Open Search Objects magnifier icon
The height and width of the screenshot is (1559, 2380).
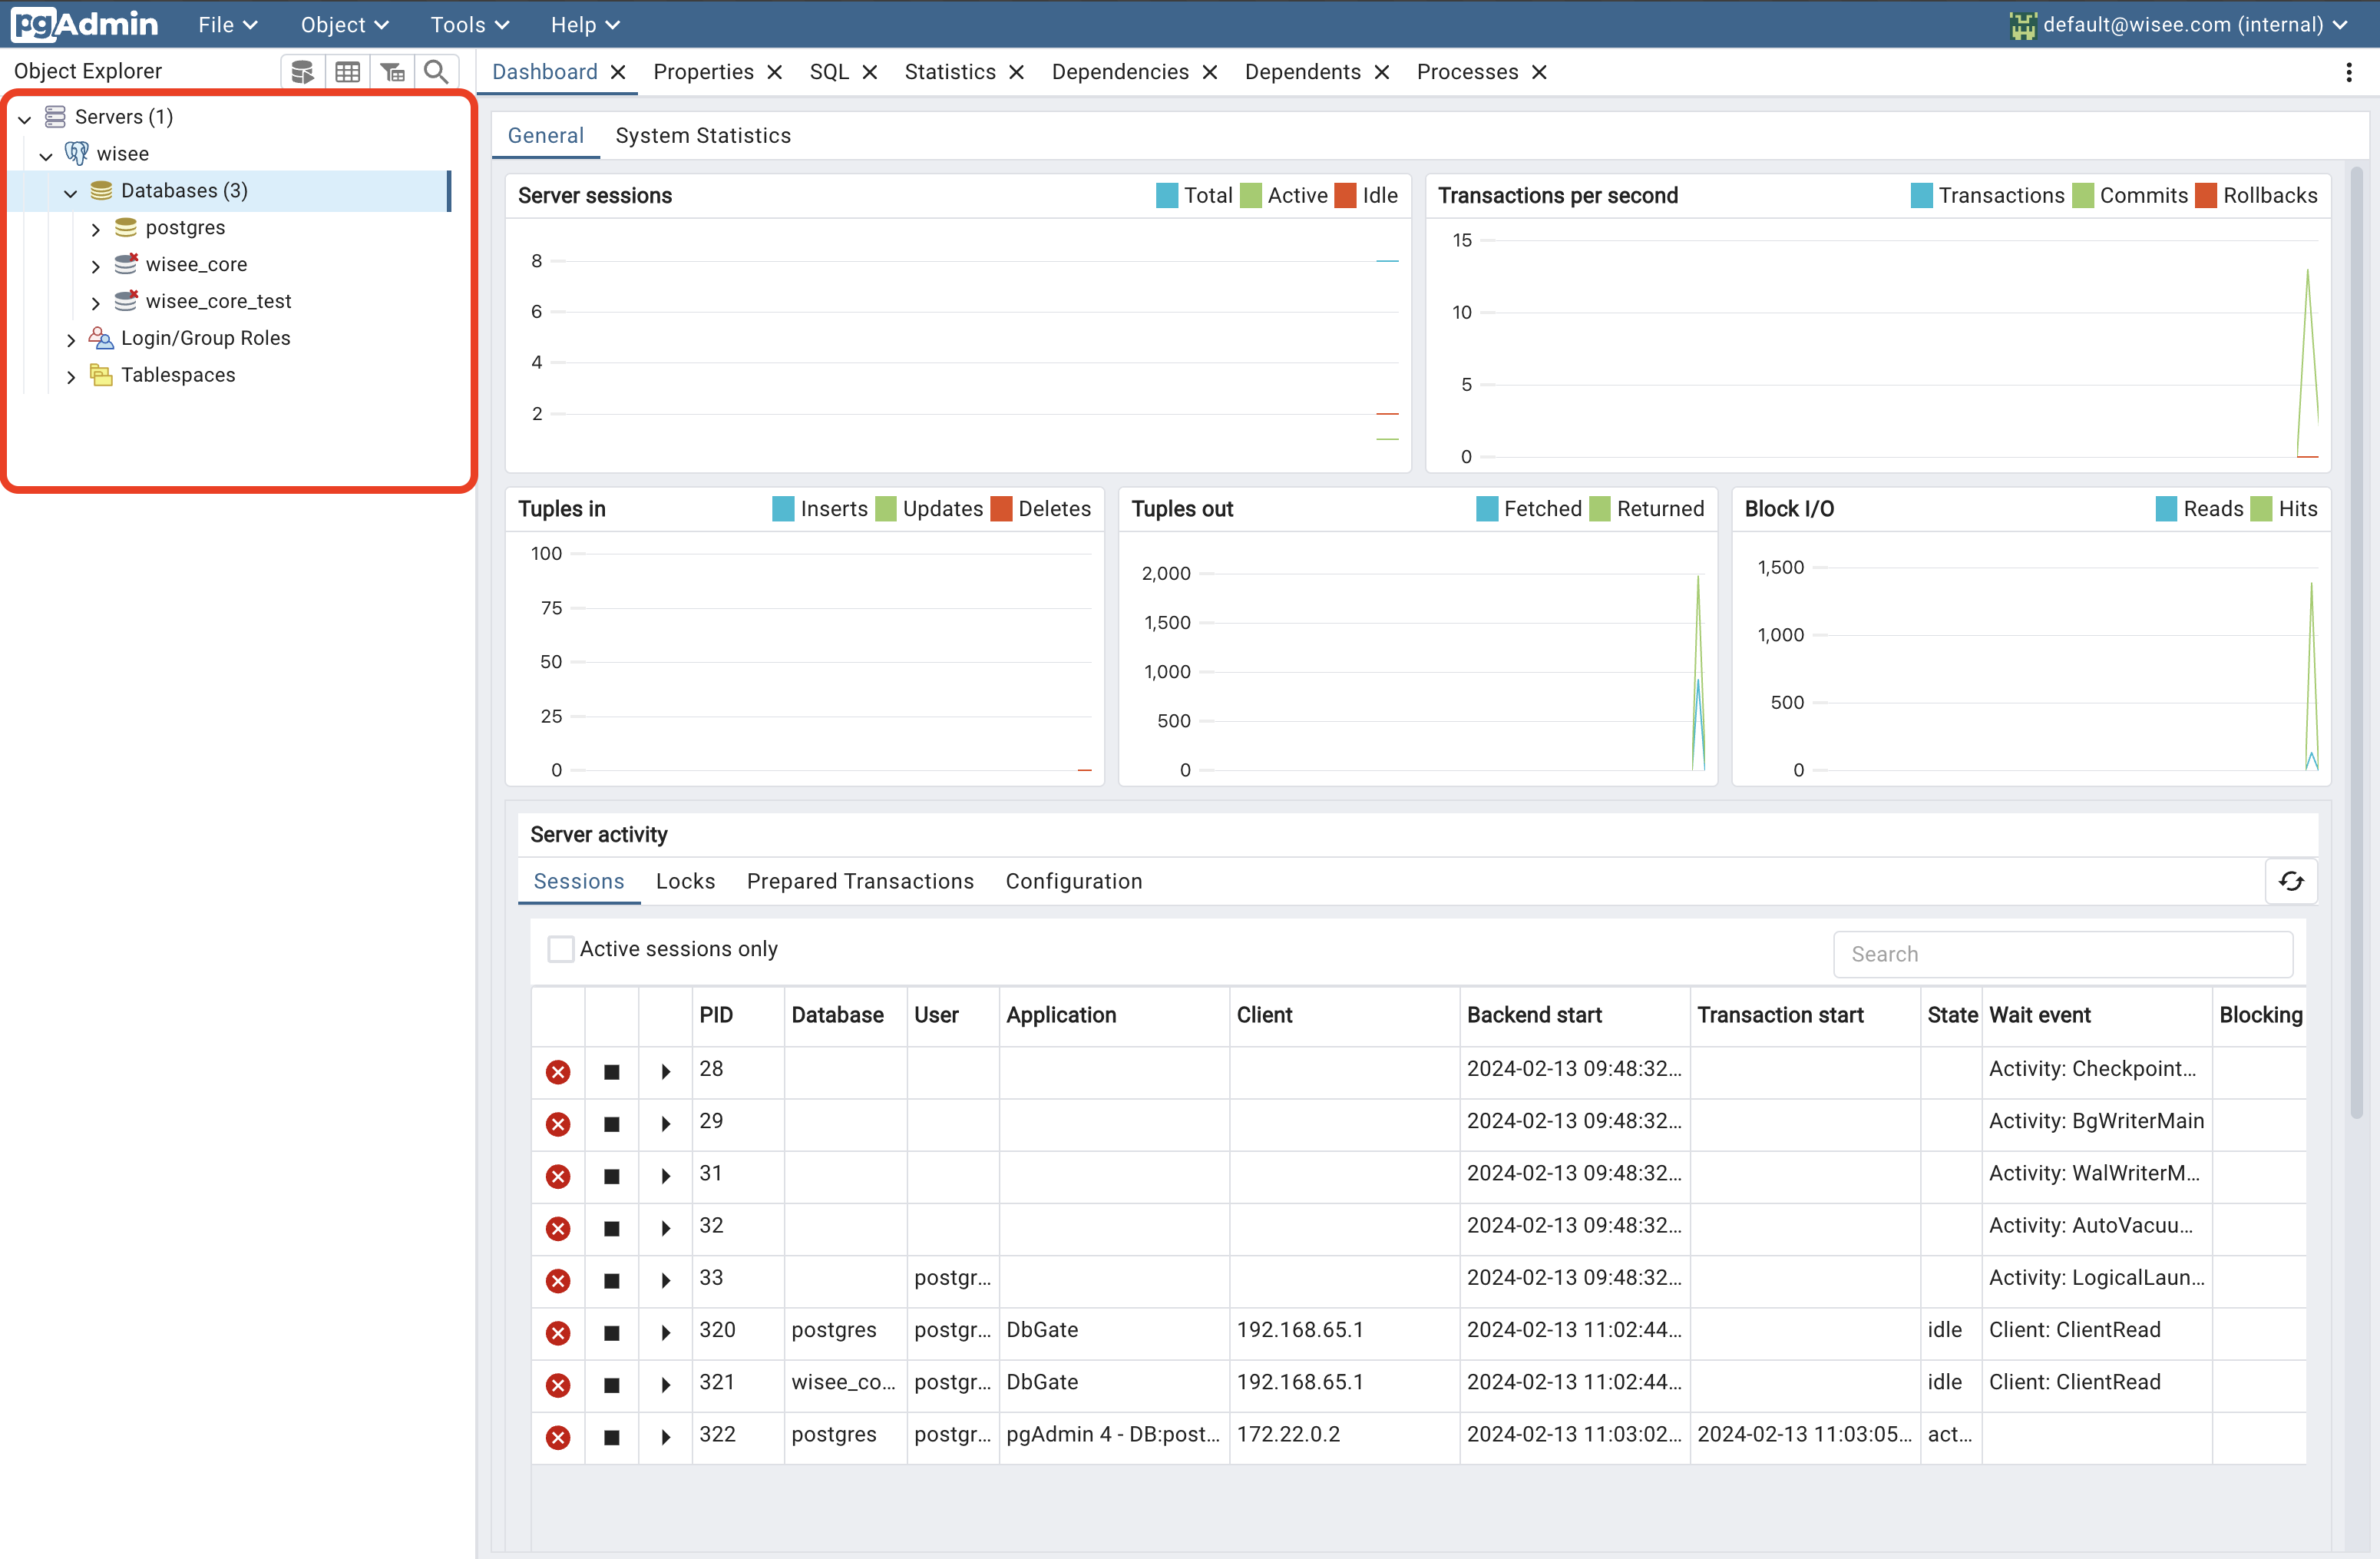tap(436, 72)
